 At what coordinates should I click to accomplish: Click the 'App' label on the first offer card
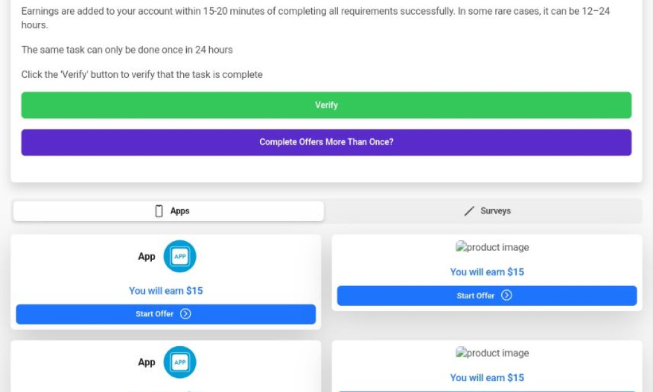click(x=146, y=256)
